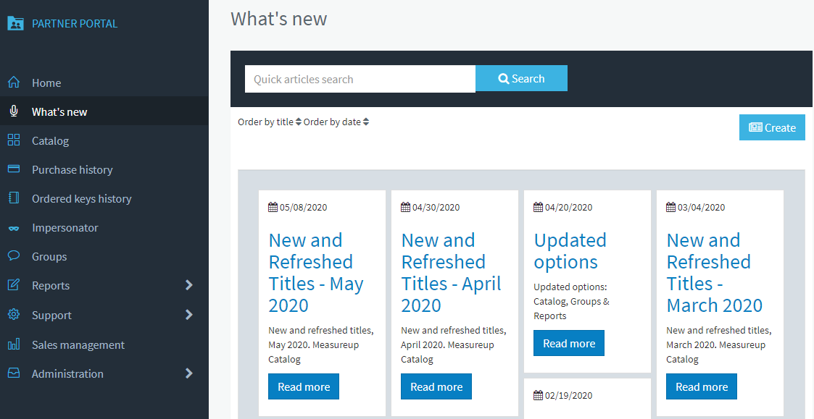814x419 pixels.
Task: Click the blue Search button
Action: point(521,78)
